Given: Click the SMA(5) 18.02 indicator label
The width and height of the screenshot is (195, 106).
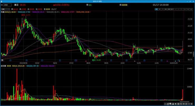Looking at the screenshot, I should click(x=10, y=12).
